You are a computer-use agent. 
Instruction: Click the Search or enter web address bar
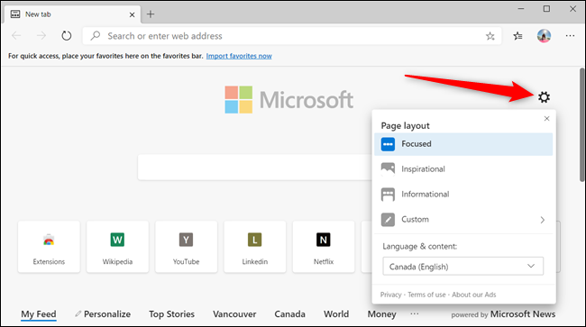click(291, 36)
